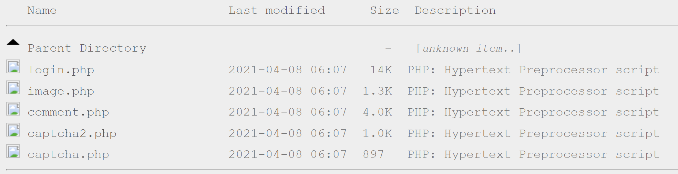This screenshot has height=174, width=678.
Task: Click the file icon beside image.php
Action: click(x=13, y=88)
